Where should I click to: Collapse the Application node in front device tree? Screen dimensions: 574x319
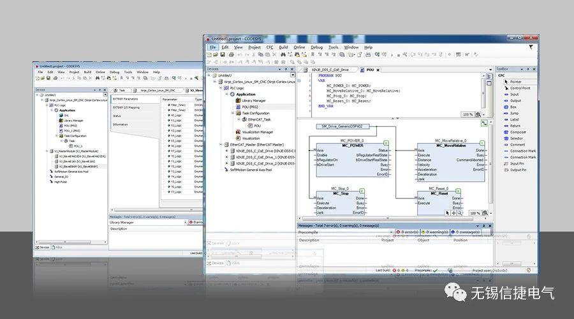click(x=227, y=94)
